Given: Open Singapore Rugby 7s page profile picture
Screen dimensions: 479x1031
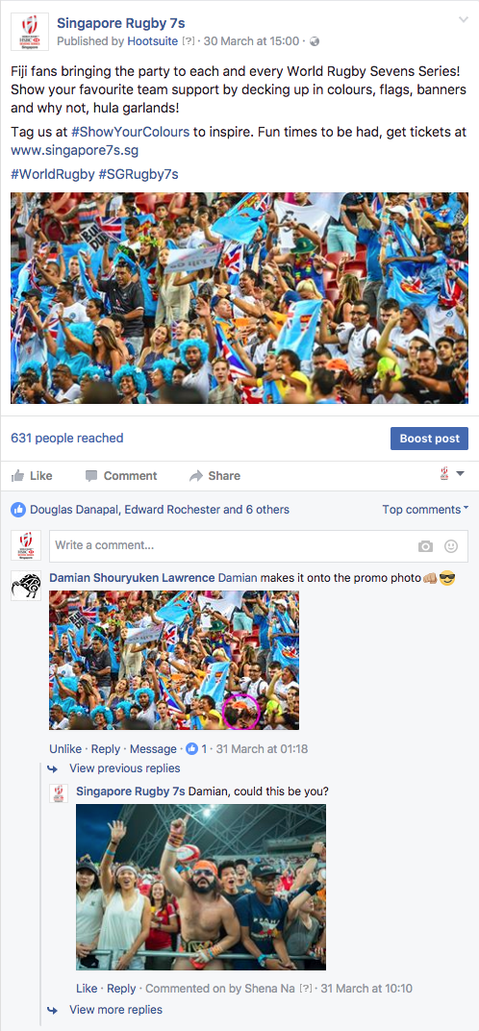Looking at the screenshot, I should click(x=30, y=33).
